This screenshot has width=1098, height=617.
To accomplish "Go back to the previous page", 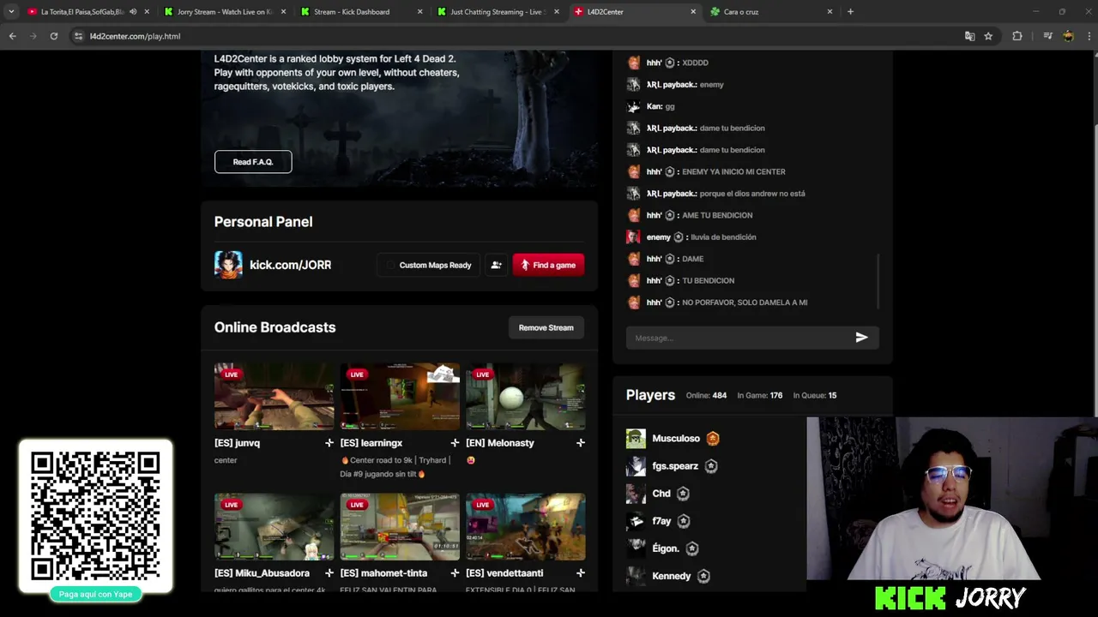I will click(x=12, y=36).
